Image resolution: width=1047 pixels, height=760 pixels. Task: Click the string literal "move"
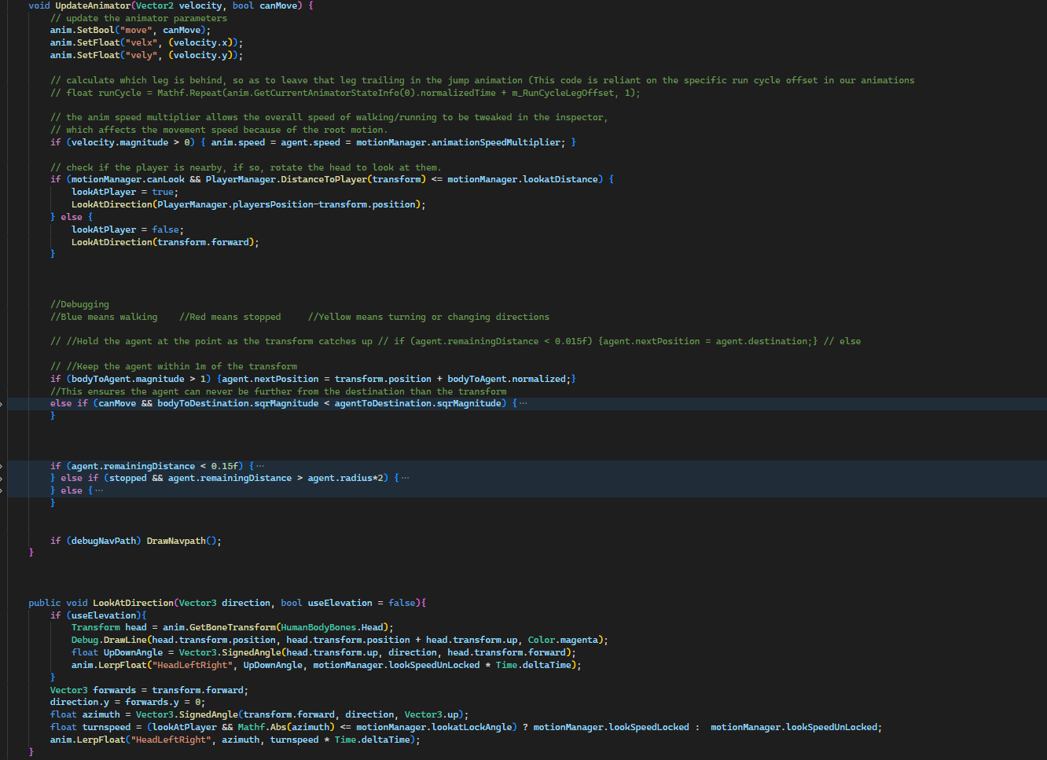click(136, 31)
